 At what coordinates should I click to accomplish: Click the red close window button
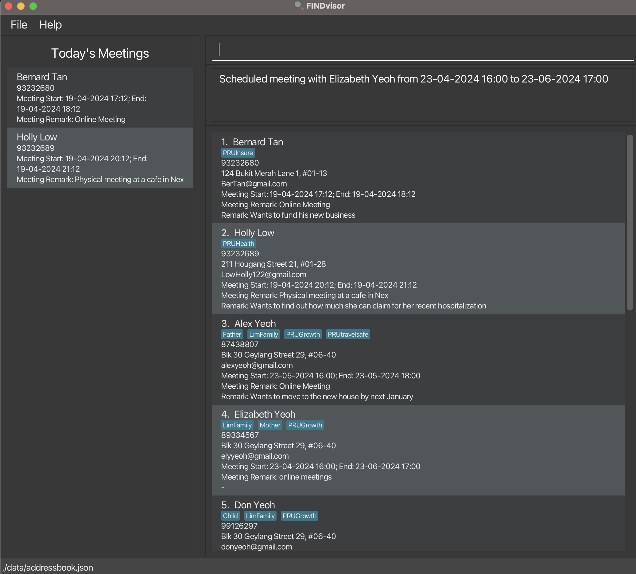point(9,6)
